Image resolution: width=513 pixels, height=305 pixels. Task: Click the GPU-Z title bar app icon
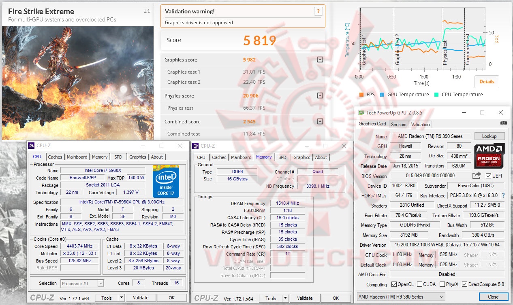[360, 112]
